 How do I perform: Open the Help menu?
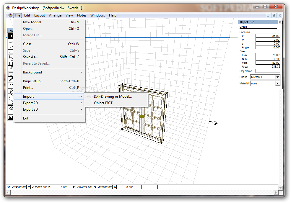pyautogui.click(x=113, y=15)
